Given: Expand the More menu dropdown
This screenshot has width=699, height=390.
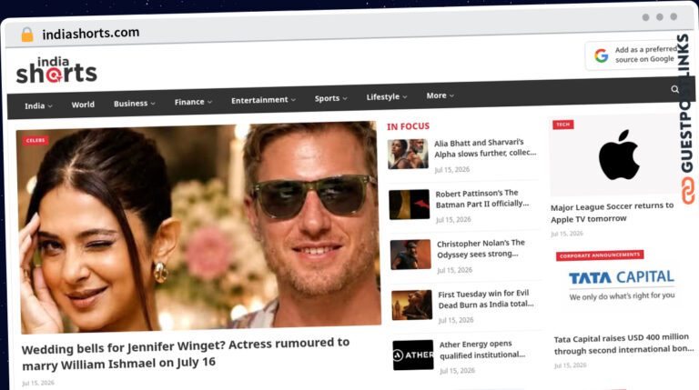Looking at the screenshot, I should (x=440, y=95).
